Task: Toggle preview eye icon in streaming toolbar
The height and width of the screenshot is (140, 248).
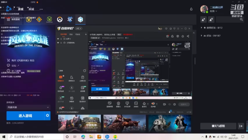Action: [x=170, y=104]
